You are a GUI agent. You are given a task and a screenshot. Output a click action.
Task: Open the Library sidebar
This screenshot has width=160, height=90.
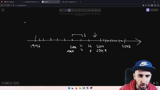154,10
